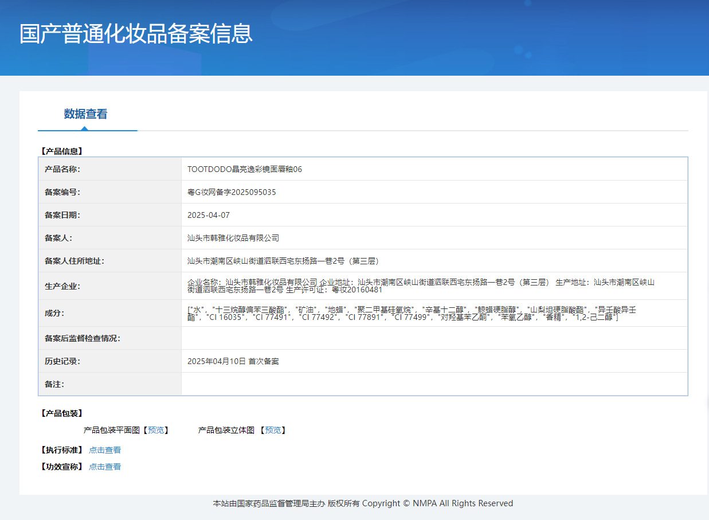Screen dimensions: 709x520
Task: Click the filing date 2025-04-07
Action: [209, 215]
